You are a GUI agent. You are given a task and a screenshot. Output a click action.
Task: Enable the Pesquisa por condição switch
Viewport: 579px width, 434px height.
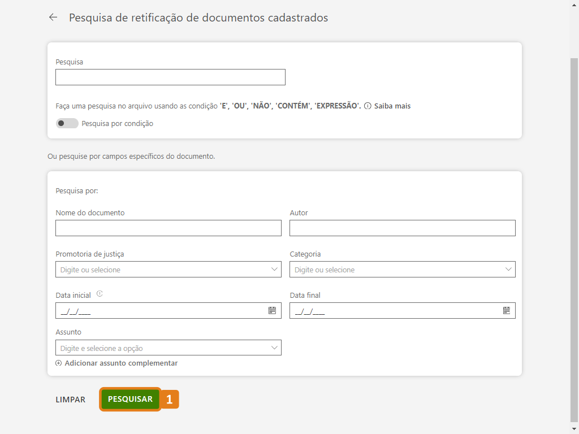pyautogui.click(x=67, y=123)
